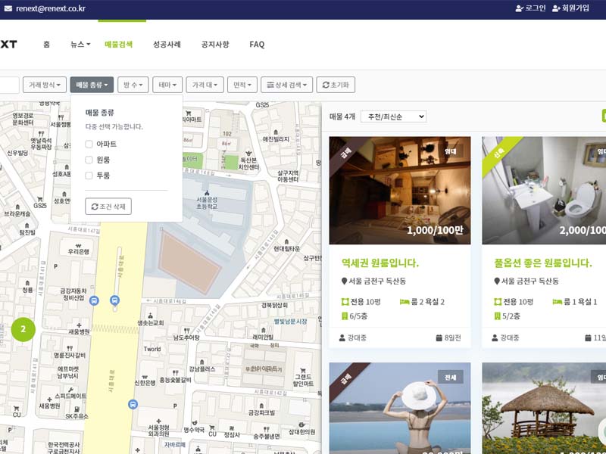Click the 매물 4개 count text

(x=342, y=117)
